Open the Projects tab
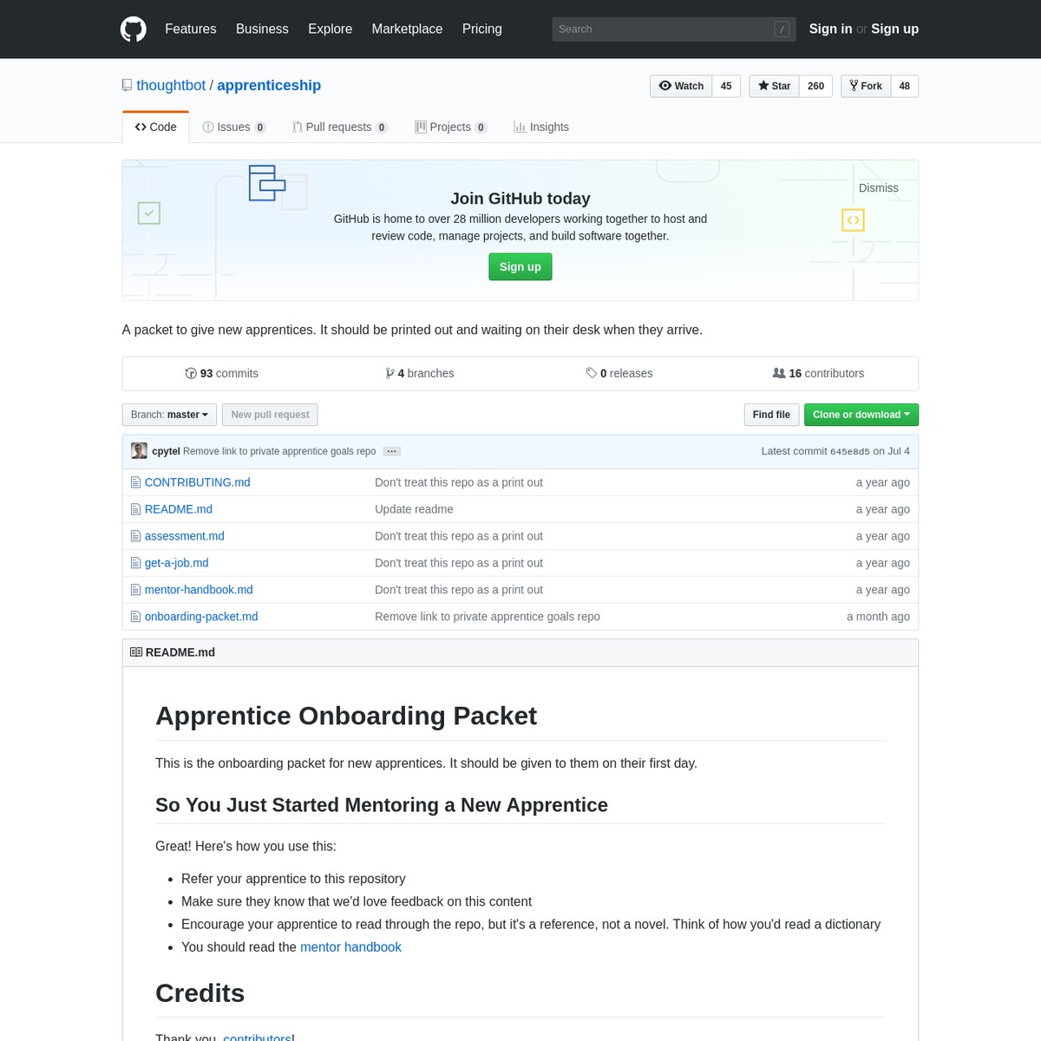The height and width of the screenshot is (1041, 1041). (451, 127)
